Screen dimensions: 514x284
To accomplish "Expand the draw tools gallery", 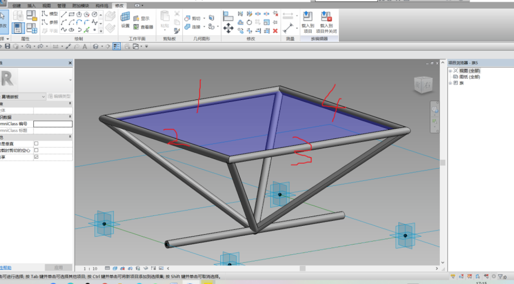I will pyautogui.click(x=101, y=31).
